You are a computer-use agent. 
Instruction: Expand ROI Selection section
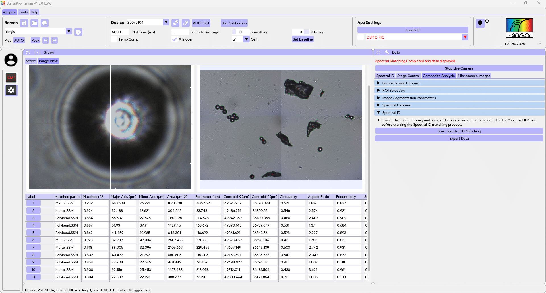point(459,91)
